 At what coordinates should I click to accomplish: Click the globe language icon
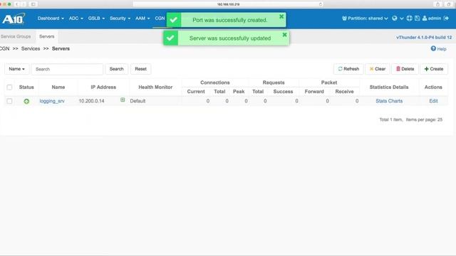(x=395, y=18)
